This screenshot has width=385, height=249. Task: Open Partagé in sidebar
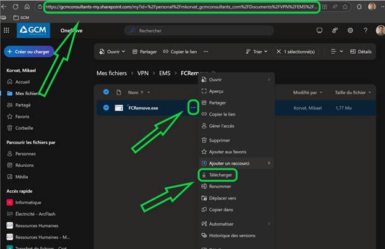[x=19, y=105]
